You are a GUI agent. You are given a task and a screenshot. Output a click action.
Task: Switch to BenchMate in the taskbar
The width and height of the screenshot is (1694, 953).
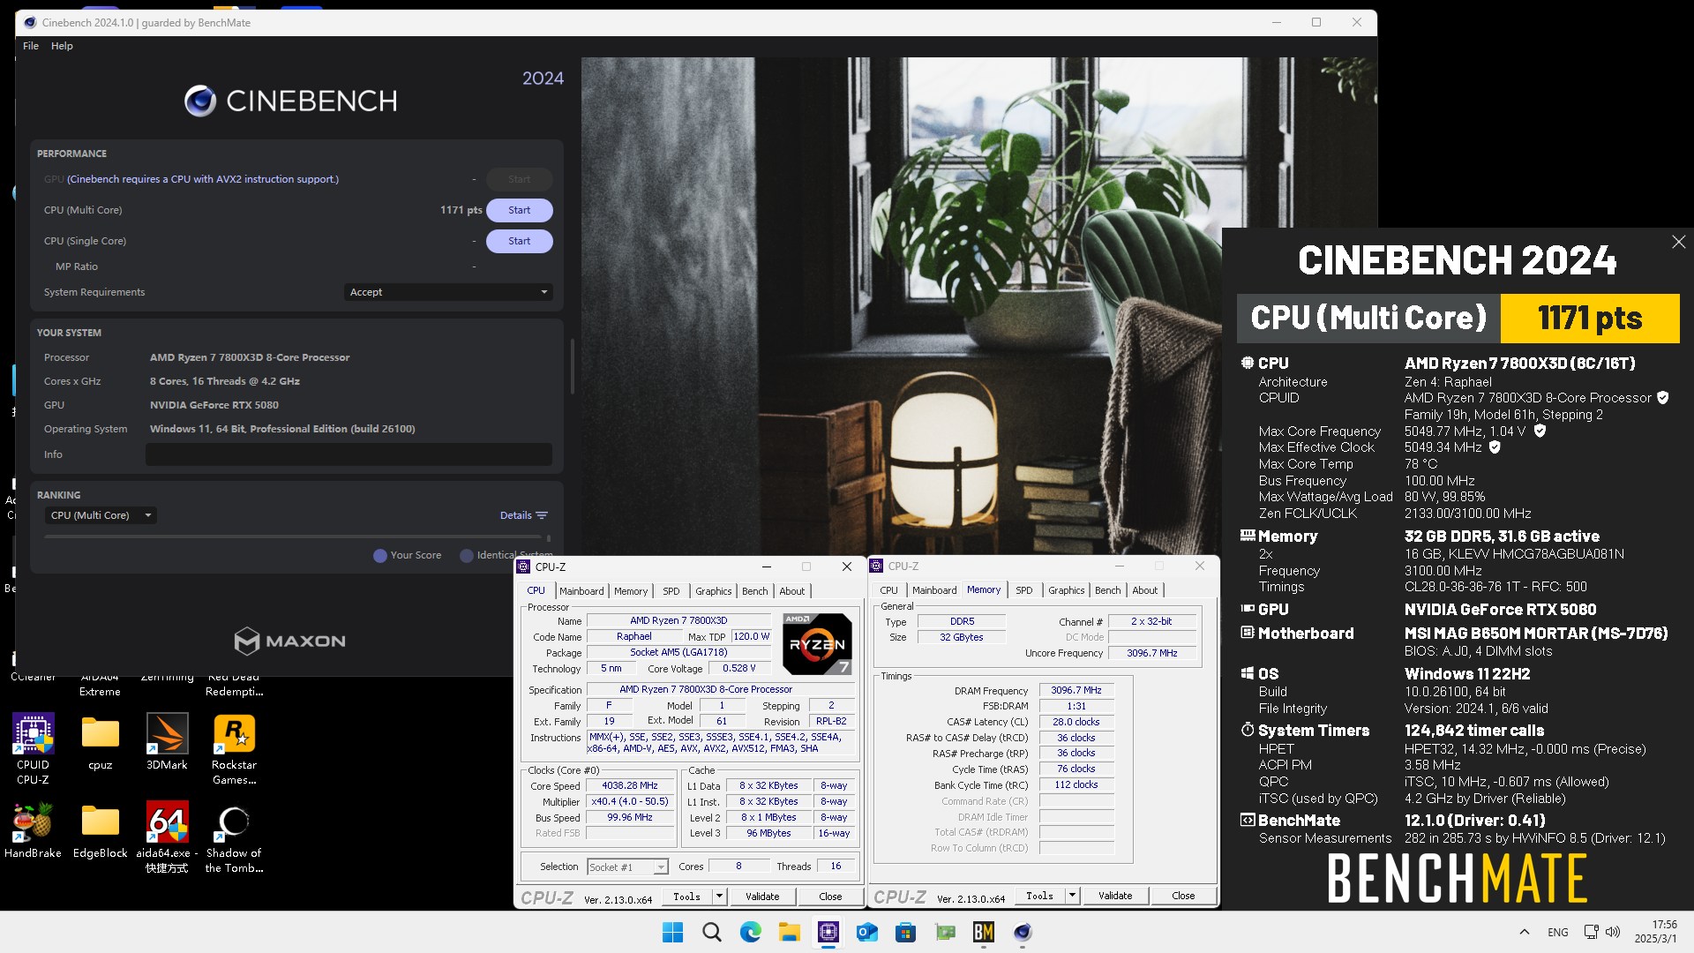[x=983, y=932]
